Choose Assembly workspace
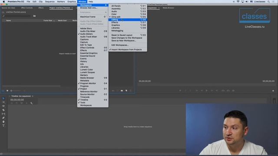The height and width of the screenshot is (156, 278). pyautogui.click(x=128, y=9)
